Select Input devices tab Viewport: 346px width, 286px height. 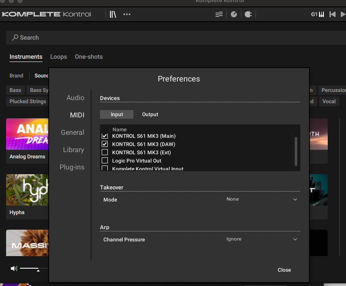pyautogui.click(x=117, y=114)
